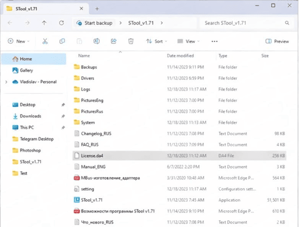
Task: Go up one folder level
Action: tap(44, 23)
